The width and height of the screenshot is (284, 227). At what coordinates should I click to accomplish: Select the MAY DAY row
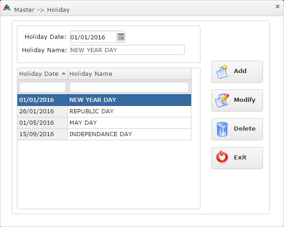tap(104, 123)
